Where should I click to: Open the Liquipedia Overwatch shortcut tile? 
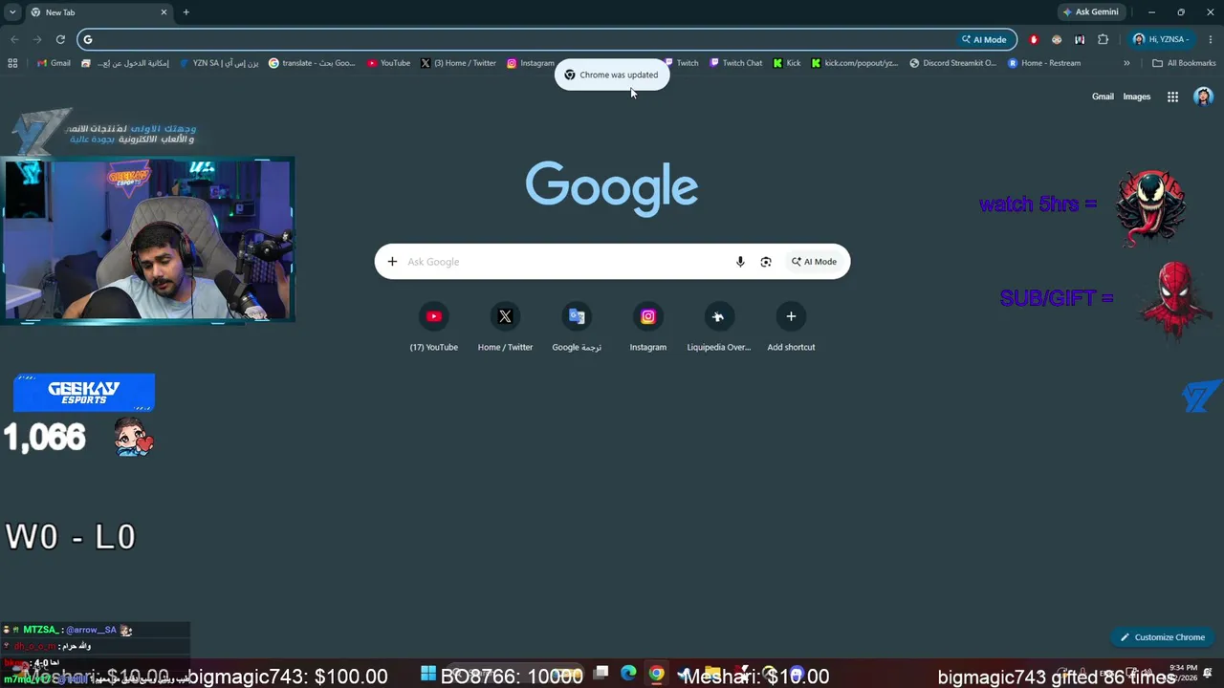[x=719, y=327]
